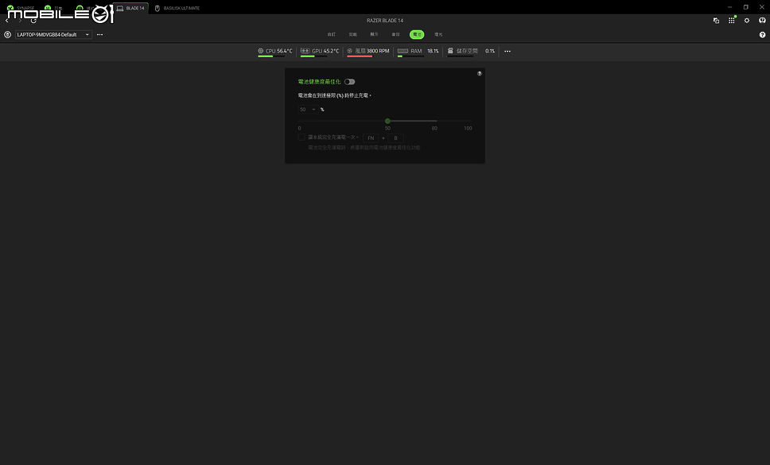Screen dimensions: 770x465
Task: Open the 50 percent charge limit dropdown
Action: 307,110
